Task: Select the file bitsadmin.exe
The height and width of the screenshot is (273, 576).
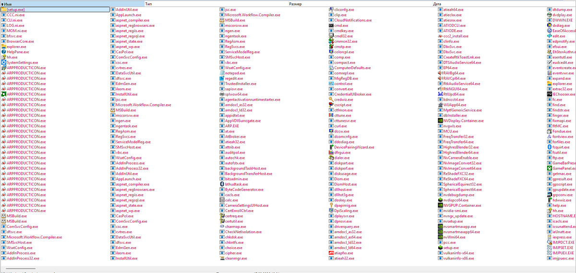Action: [x=237, y=179]
